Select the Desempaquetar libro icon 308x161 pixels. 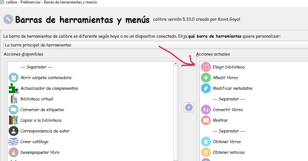(13, 153)
